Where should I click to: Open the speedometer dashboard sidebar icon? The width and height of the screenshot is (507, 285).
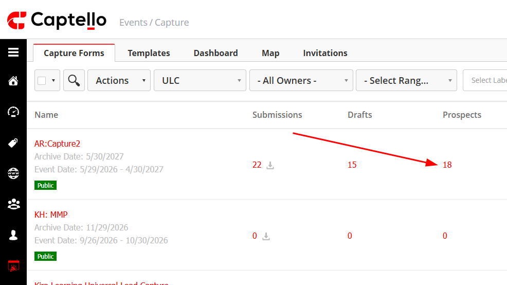click(13, 112)
